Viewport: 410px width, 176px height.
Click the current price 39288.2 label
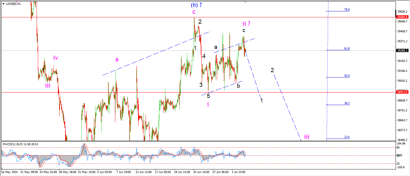coord(402,51)
